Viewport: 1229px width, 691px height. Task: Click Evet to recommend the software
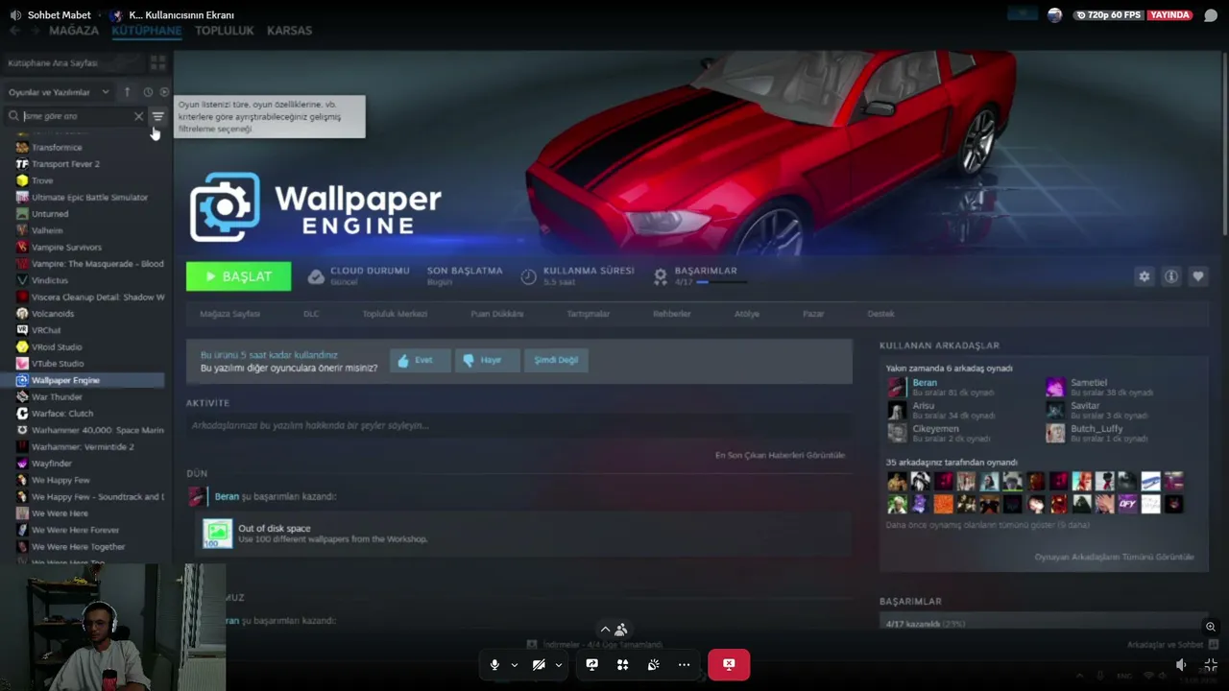point(418,360)
